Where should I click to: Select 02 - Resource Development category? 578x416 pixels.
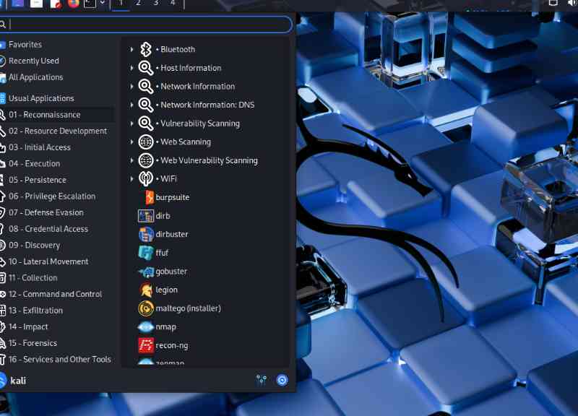(x=57, y=131)
